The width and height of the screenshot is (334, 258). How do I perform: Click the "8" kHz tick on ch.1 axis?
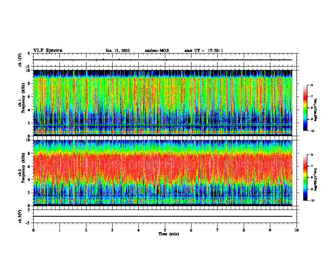tap(30, 83)
